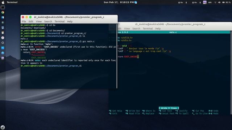Click '^J Justify' nano shortcut
232x130 pixels.
[x=181, y=111]
